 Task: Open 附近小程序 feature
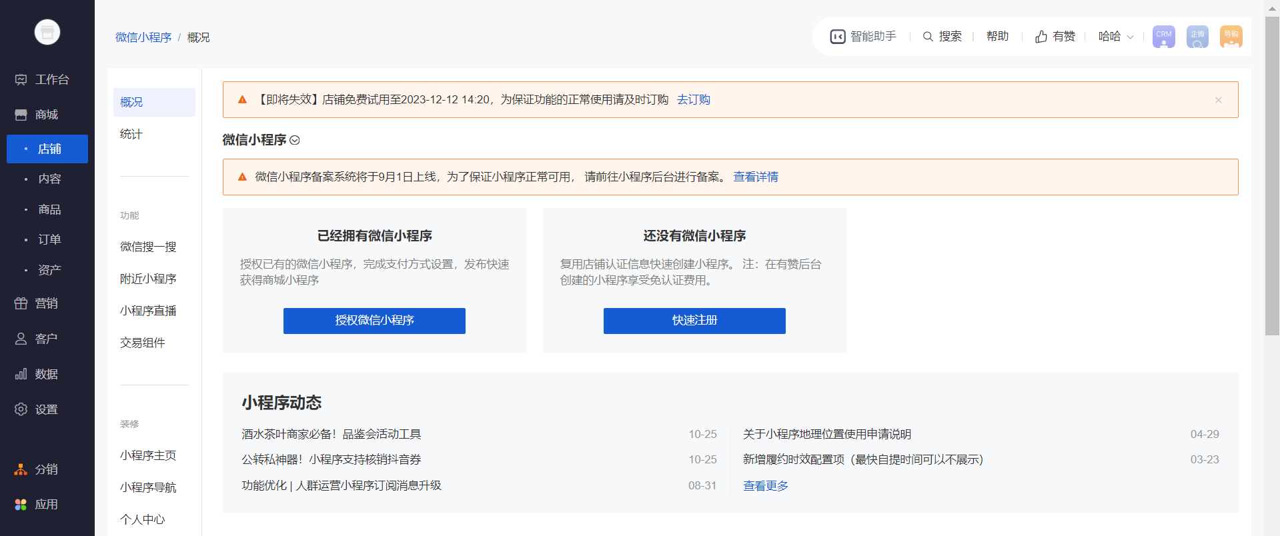click(148, 279)
